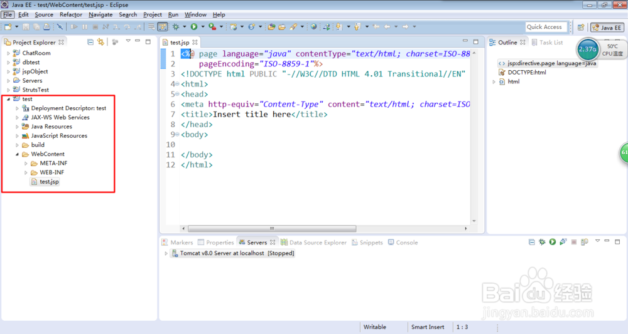
Task: Select the Java EE perspective button
Action: [607, 28]
